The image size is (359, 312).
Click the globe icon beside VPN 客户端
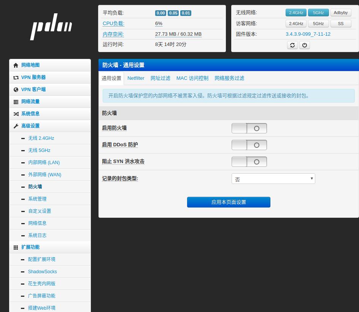(x=16, y=90)
